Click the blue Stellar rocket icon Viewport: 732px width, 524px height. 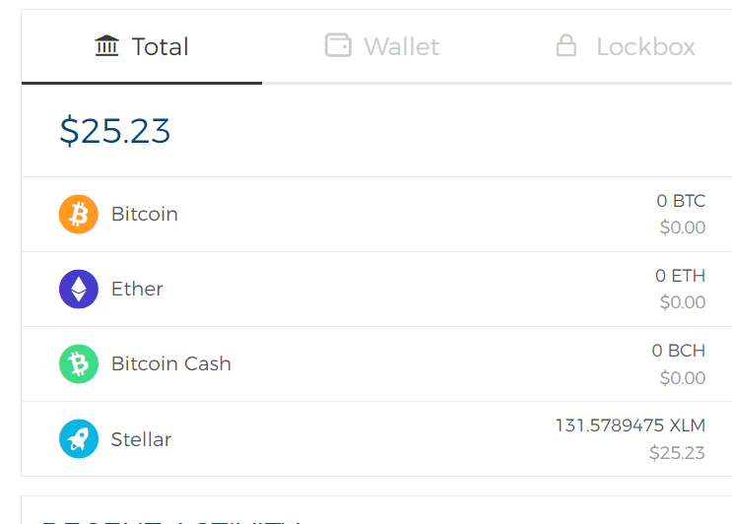tap(79, 439)
